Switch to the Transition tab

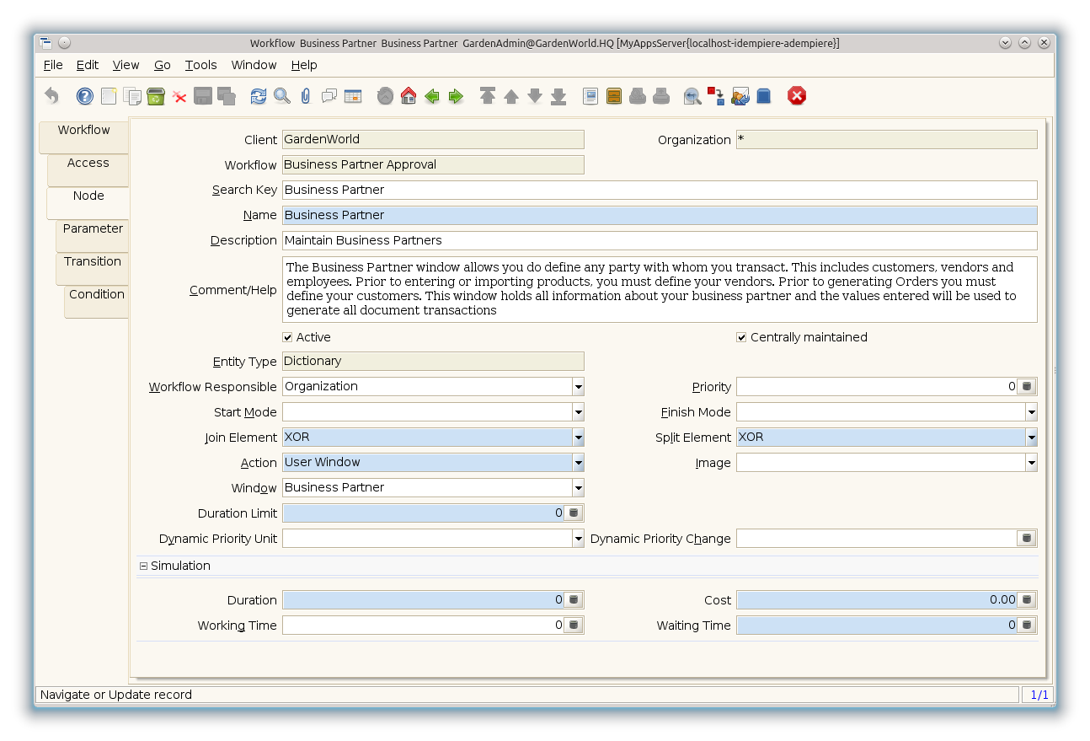93,261
